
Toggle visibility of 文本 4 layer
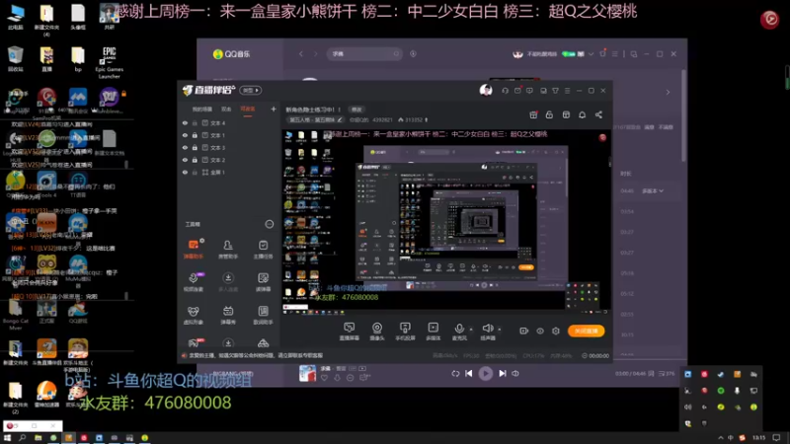(185, 122)
